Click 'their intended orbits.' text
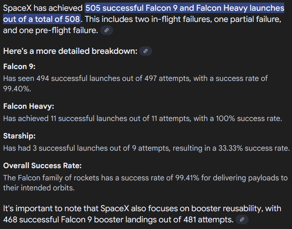Image resolution: width=292 pixels, height=229 pixels. point(39,188)
